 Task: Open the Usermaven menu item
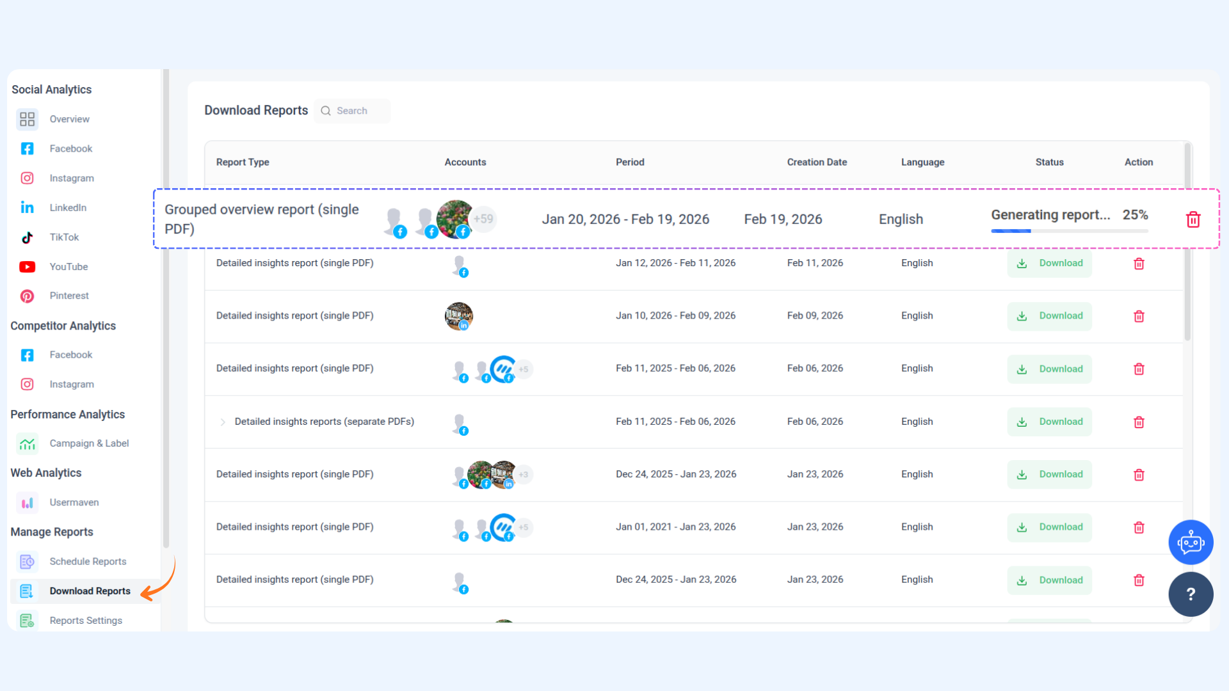(x=74, y=502)
